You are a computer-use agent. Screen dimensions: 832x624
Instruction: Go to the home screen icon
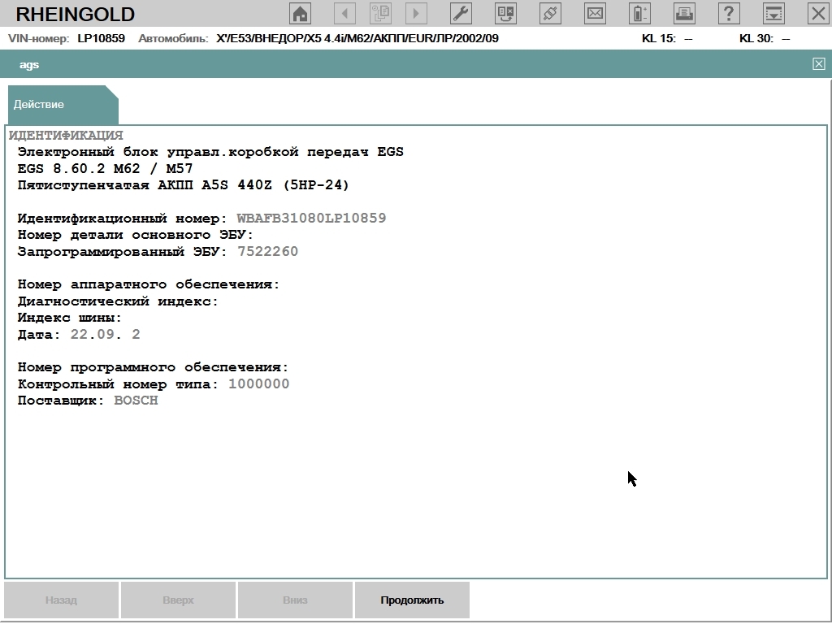coord(301,13)
